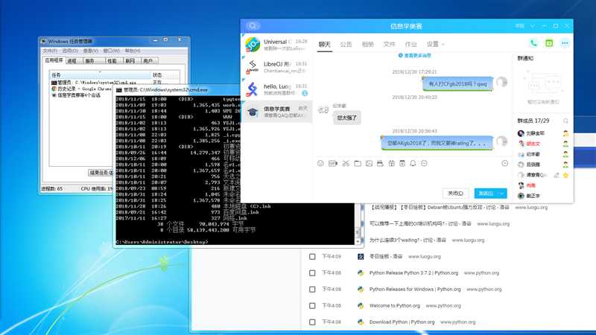Viewport: 596px width, 335px height.
Task: Click the 进程数: 65 status bar entry
Action: click(x=51, y=189)
